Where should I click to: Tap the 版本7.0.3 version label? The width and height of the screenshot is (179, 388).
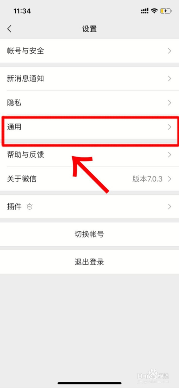[x=147, y=179]
